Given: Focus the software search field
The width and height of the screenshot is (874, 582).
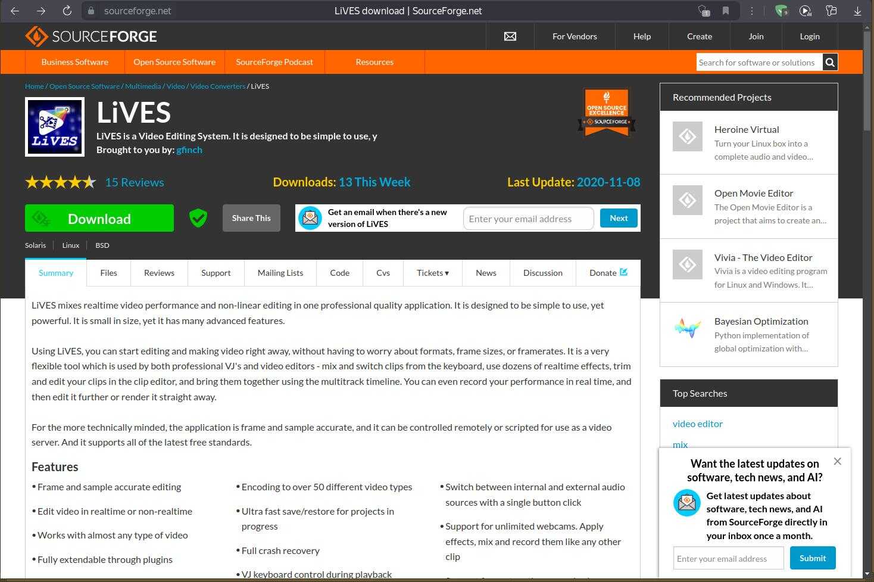Looking at the screenshot, I should [760, 62].
